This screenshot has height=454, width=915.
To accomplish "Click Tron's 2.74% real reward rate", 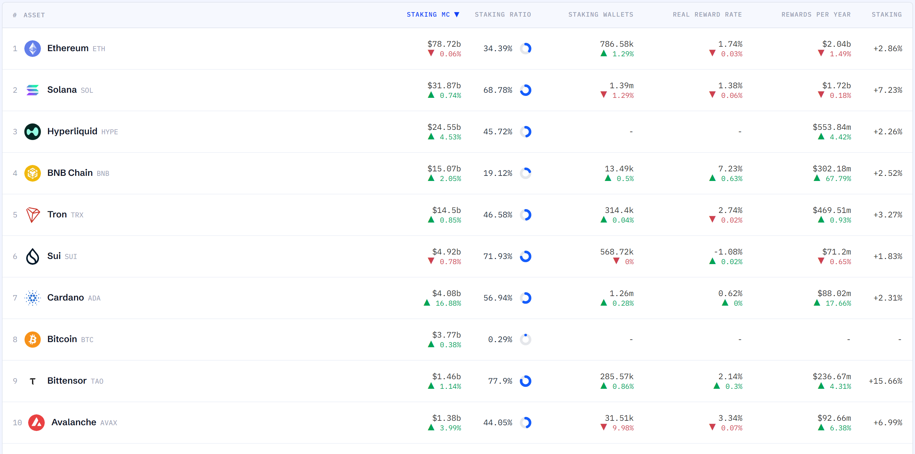I will pos(730,210).
